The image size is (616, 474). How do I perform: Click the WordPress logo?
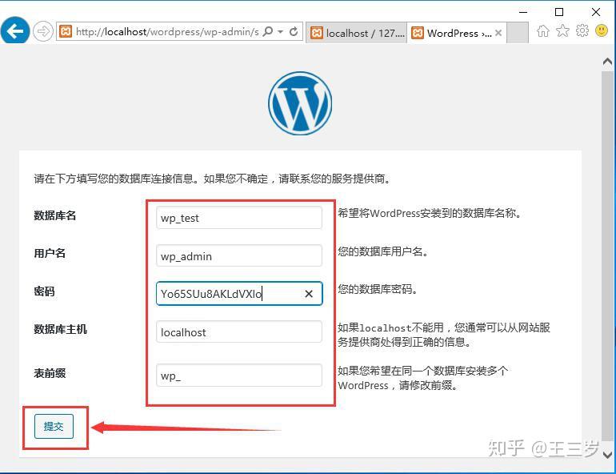300,103
